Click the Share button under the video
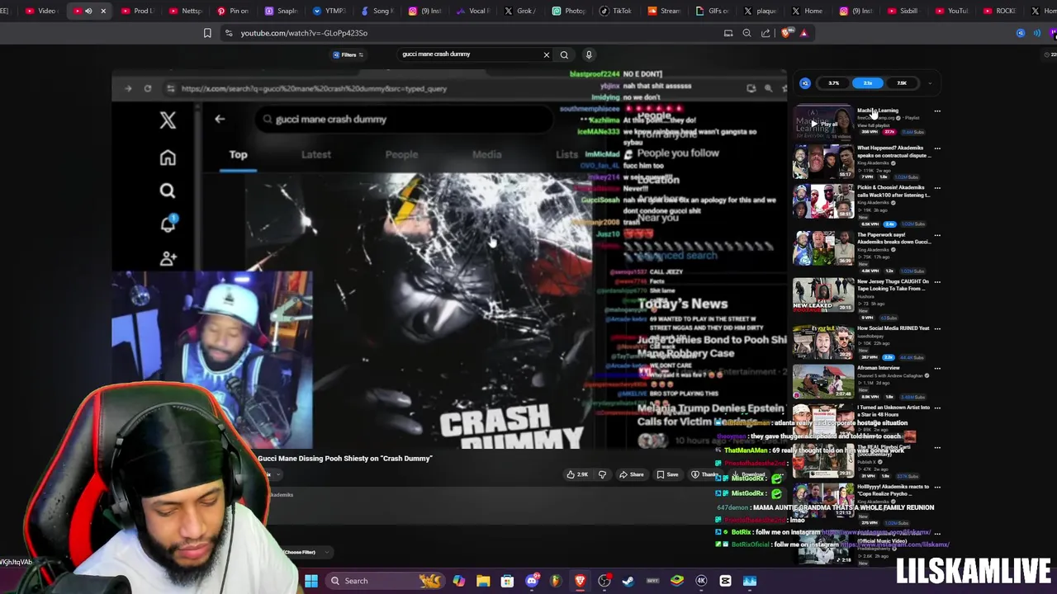 [632, 474]
